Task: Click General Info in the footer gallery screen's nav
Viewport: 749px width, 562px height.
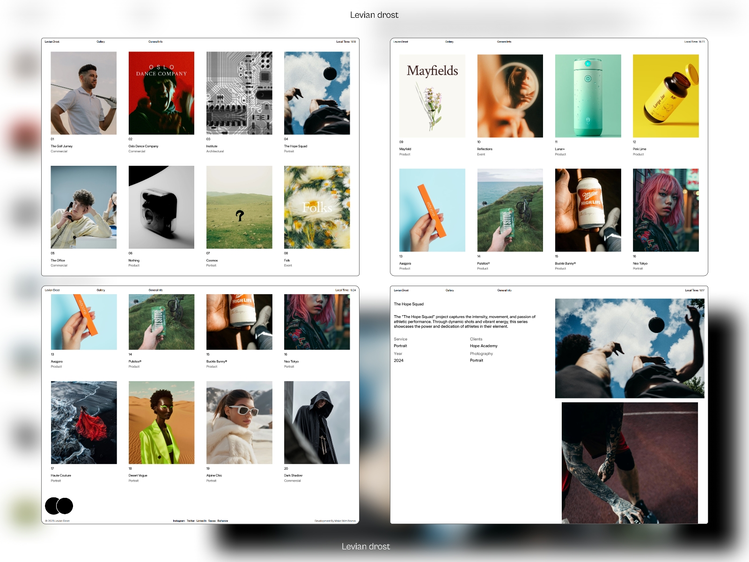Action: pos(155,290)
